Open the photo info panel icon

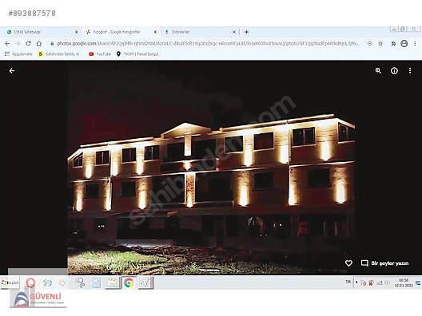point(394,71)
